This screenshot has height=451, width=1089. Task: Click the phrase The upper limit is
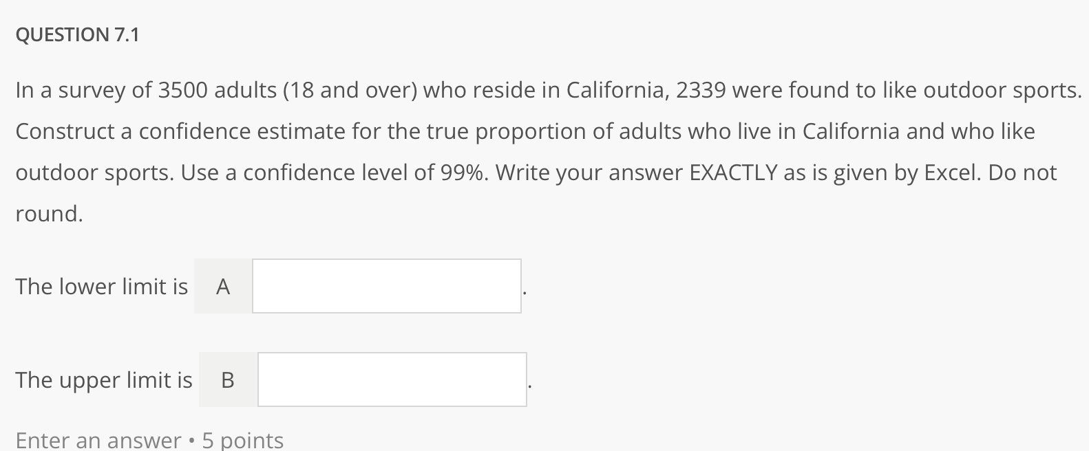coord(104,379)
